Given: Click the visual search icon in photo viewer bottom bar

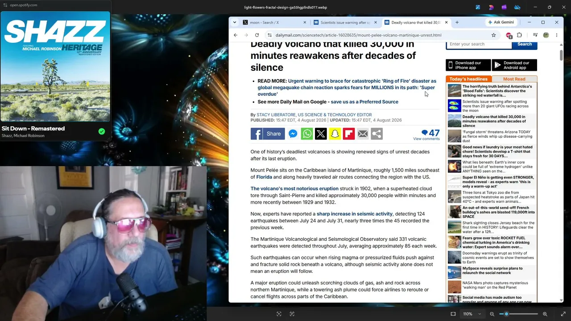Looking at the screenshot, I should click(279, 314).
